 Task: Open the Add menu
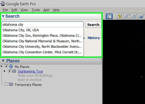[46, 10]
